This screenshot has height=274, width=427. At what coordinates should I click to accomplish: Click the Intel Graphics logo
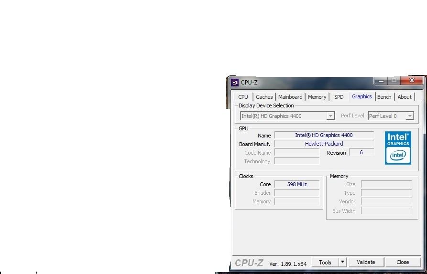click(398, 148)
